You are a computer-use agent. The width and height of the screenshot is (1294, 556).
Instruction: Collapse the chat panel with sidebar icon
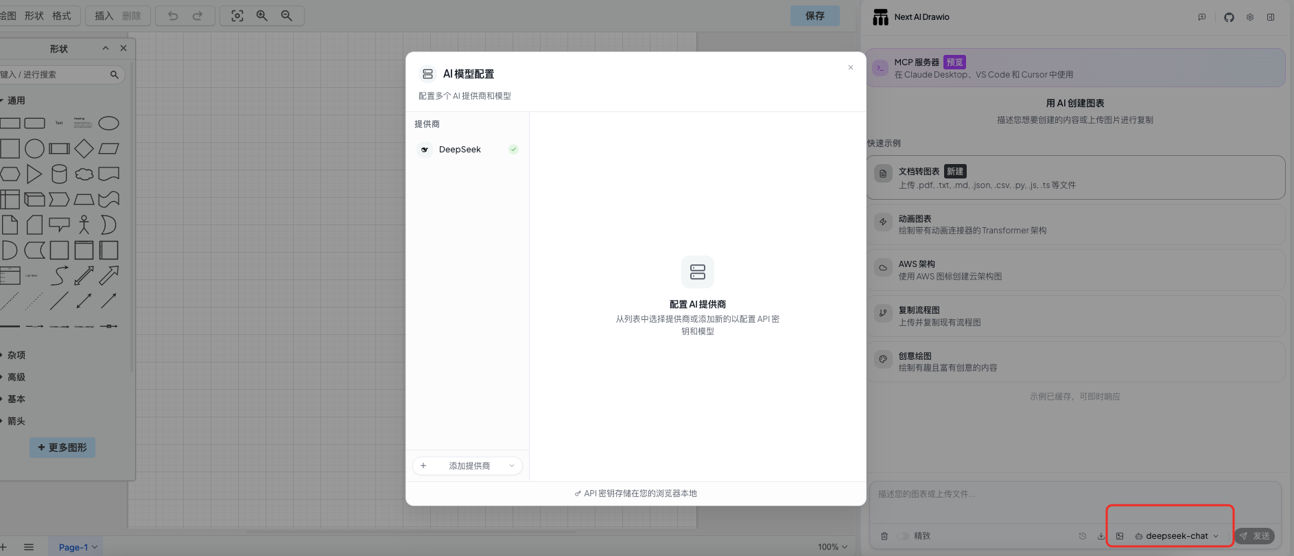tap(1271, 17)
